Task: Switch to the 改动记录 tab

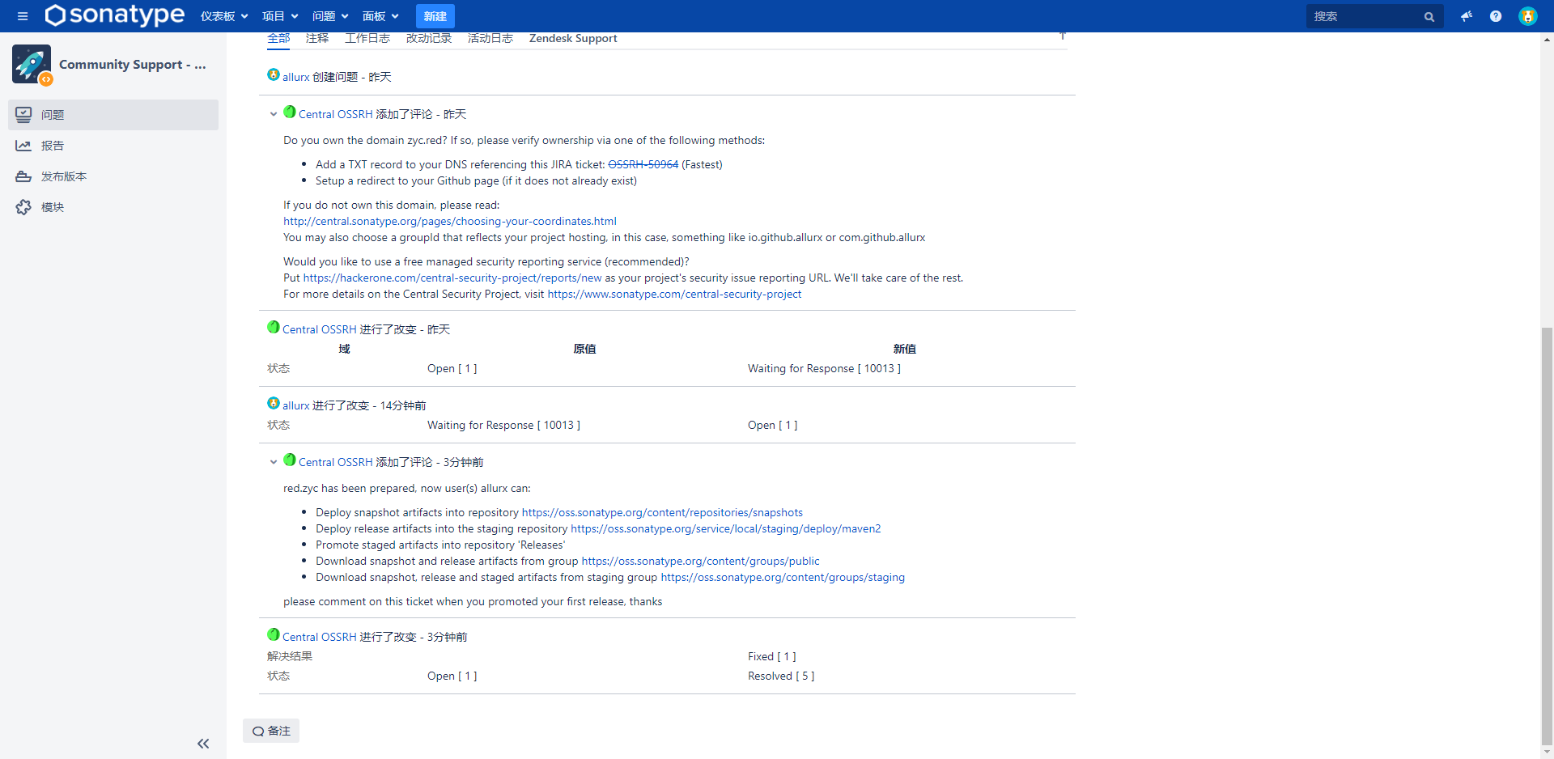Action: (428, 38)
